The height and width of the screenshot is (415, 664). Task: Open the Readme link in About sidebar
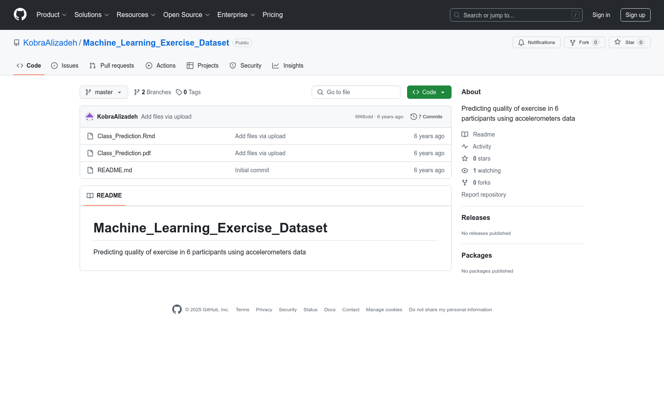478,134
